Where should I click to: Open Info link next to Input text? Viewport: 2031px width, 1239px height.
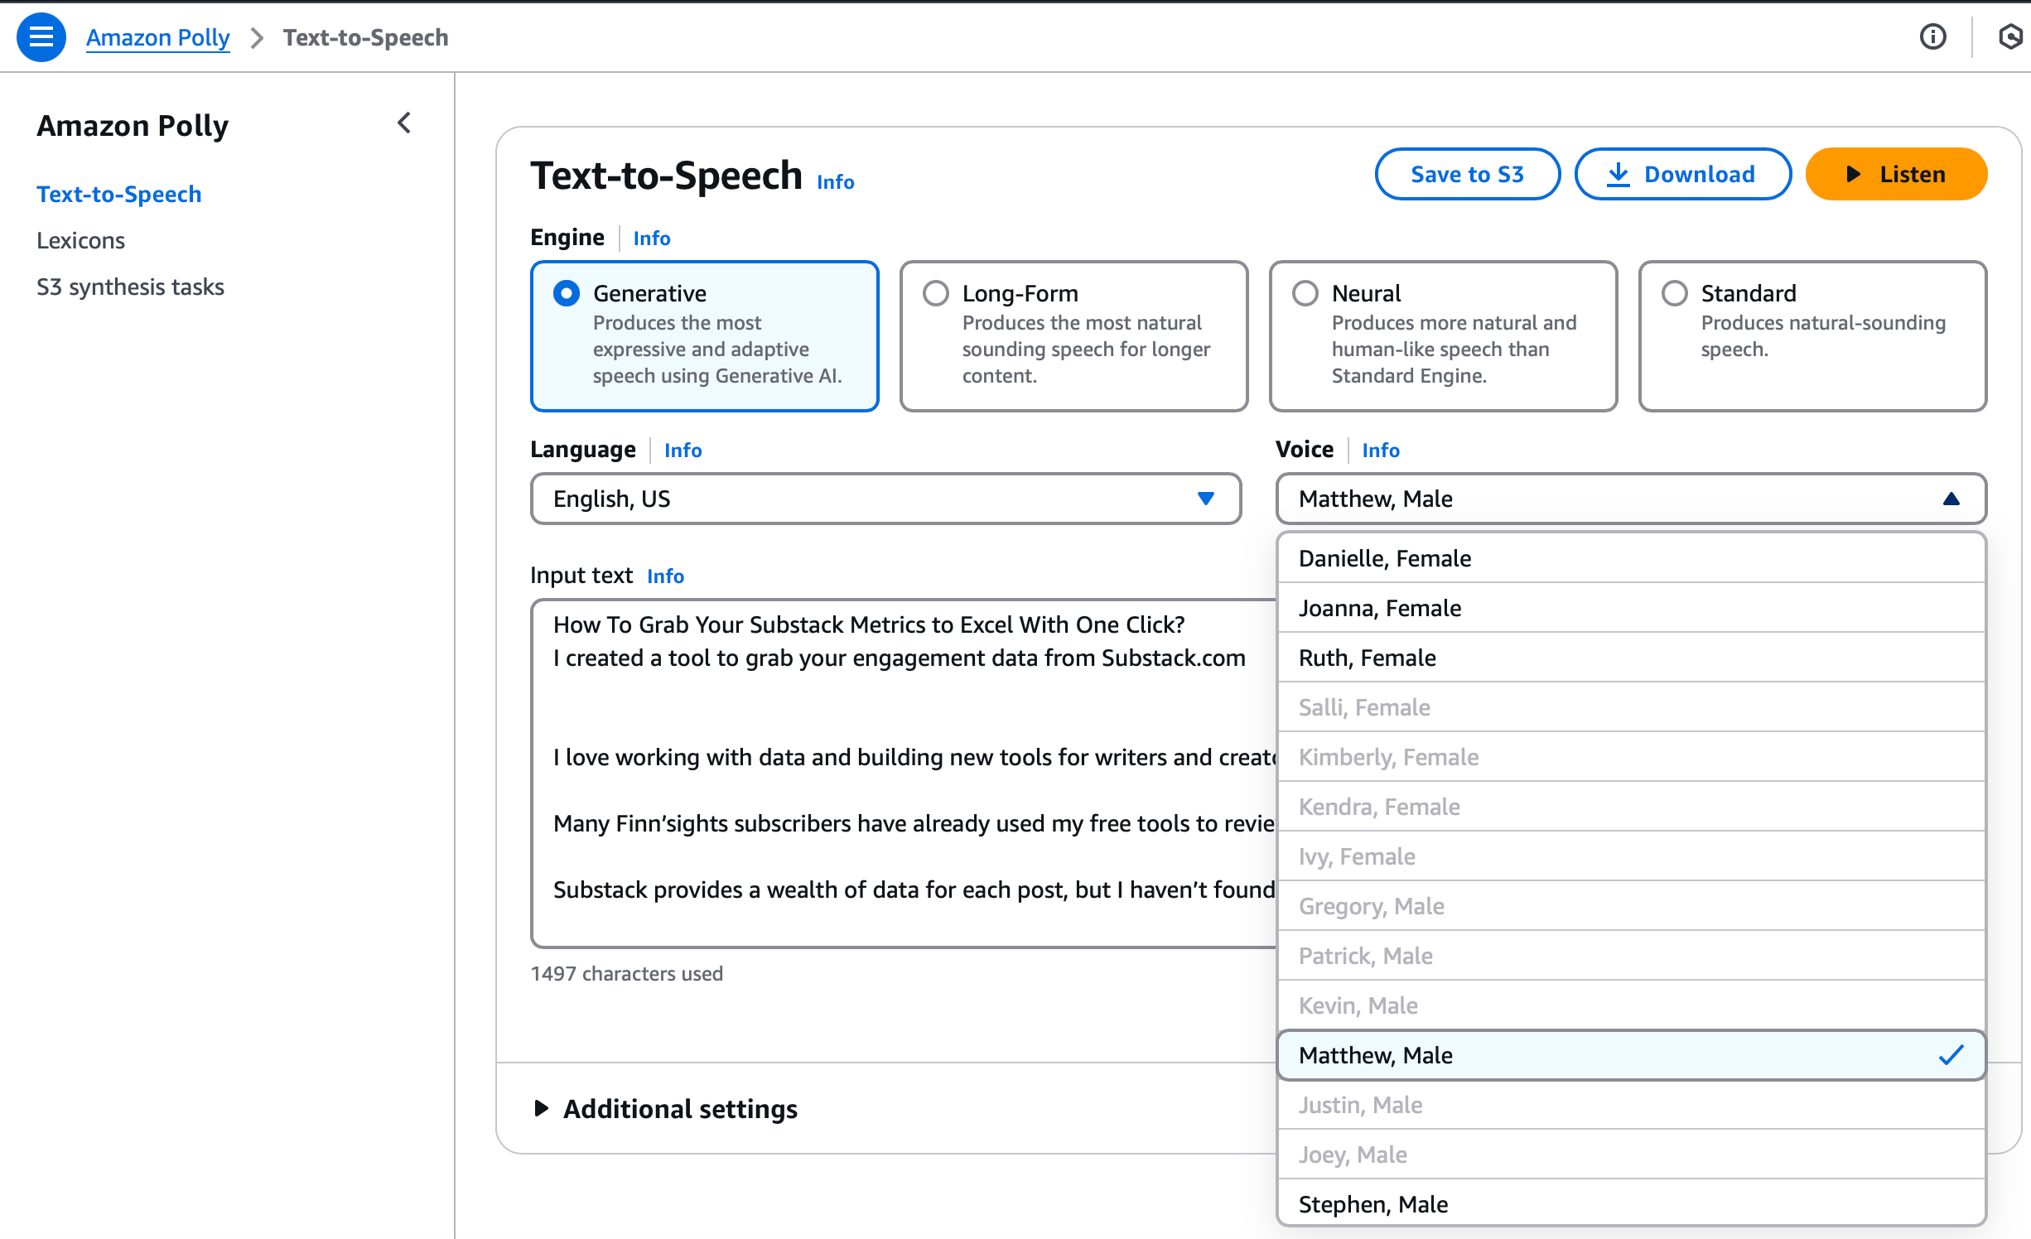point(666,576)
